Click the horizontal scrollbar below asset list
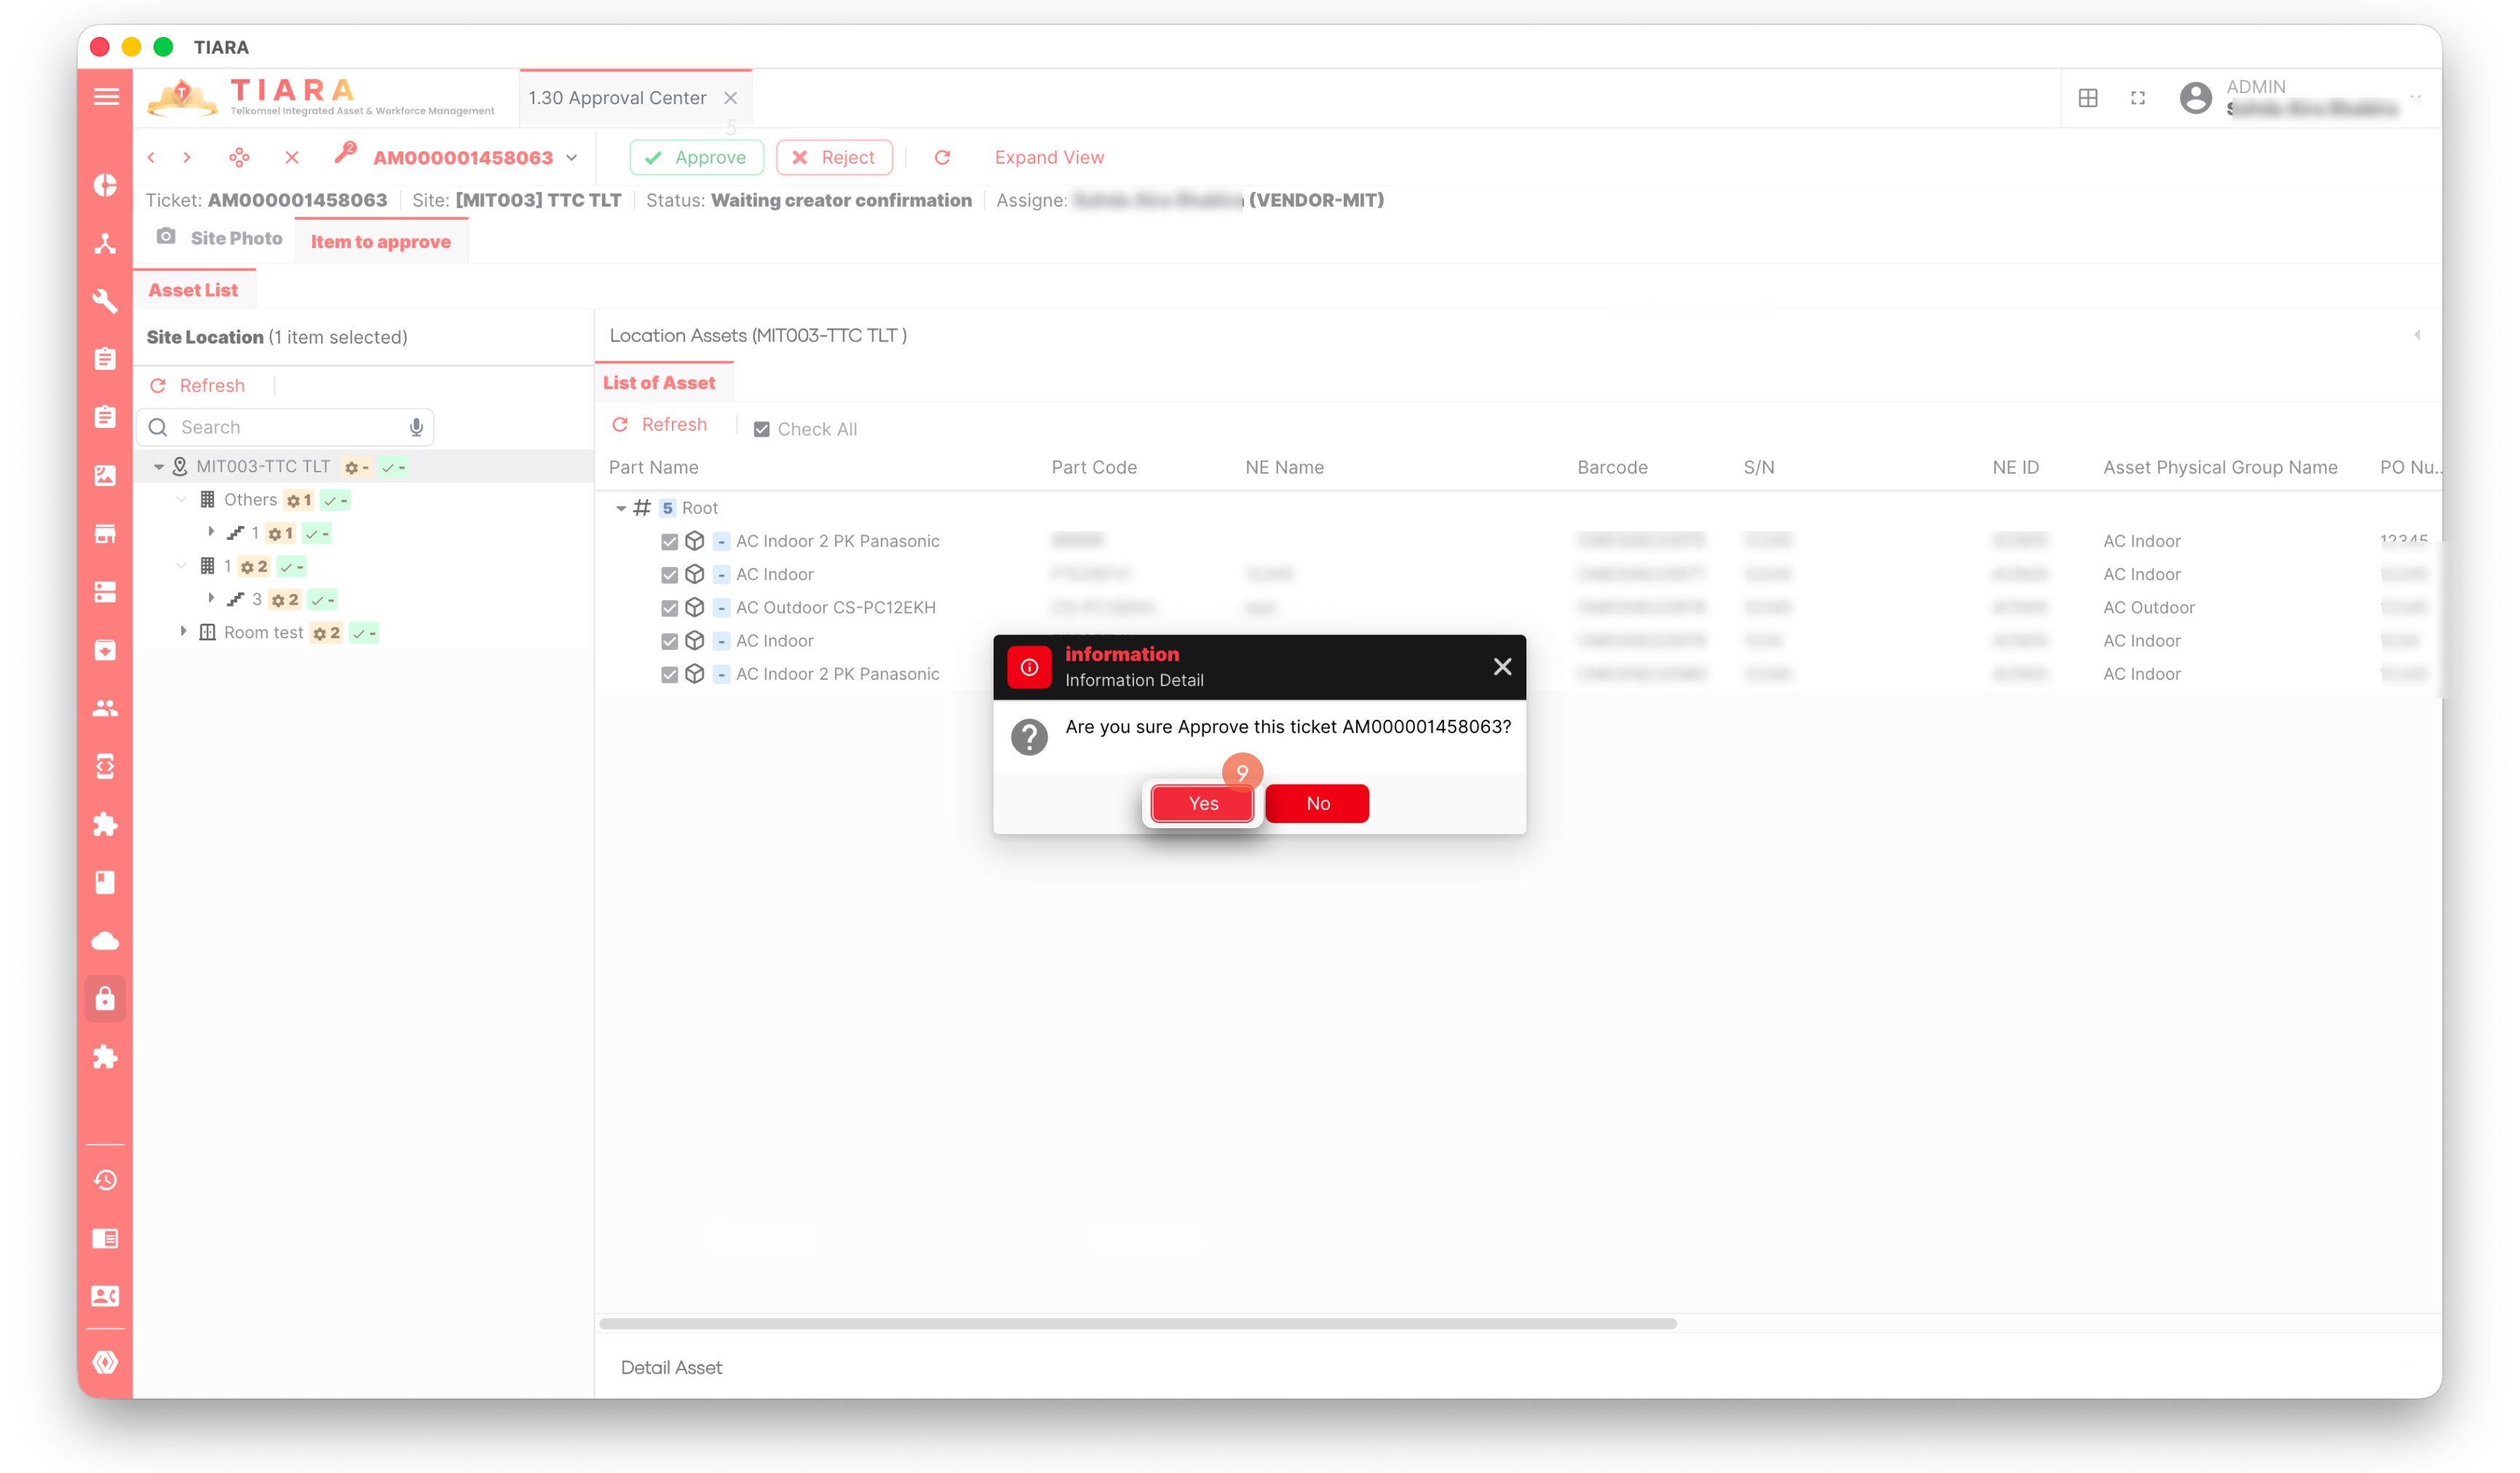The height and width of the screenshot is (1473, 2520). pos(1137,1323)
